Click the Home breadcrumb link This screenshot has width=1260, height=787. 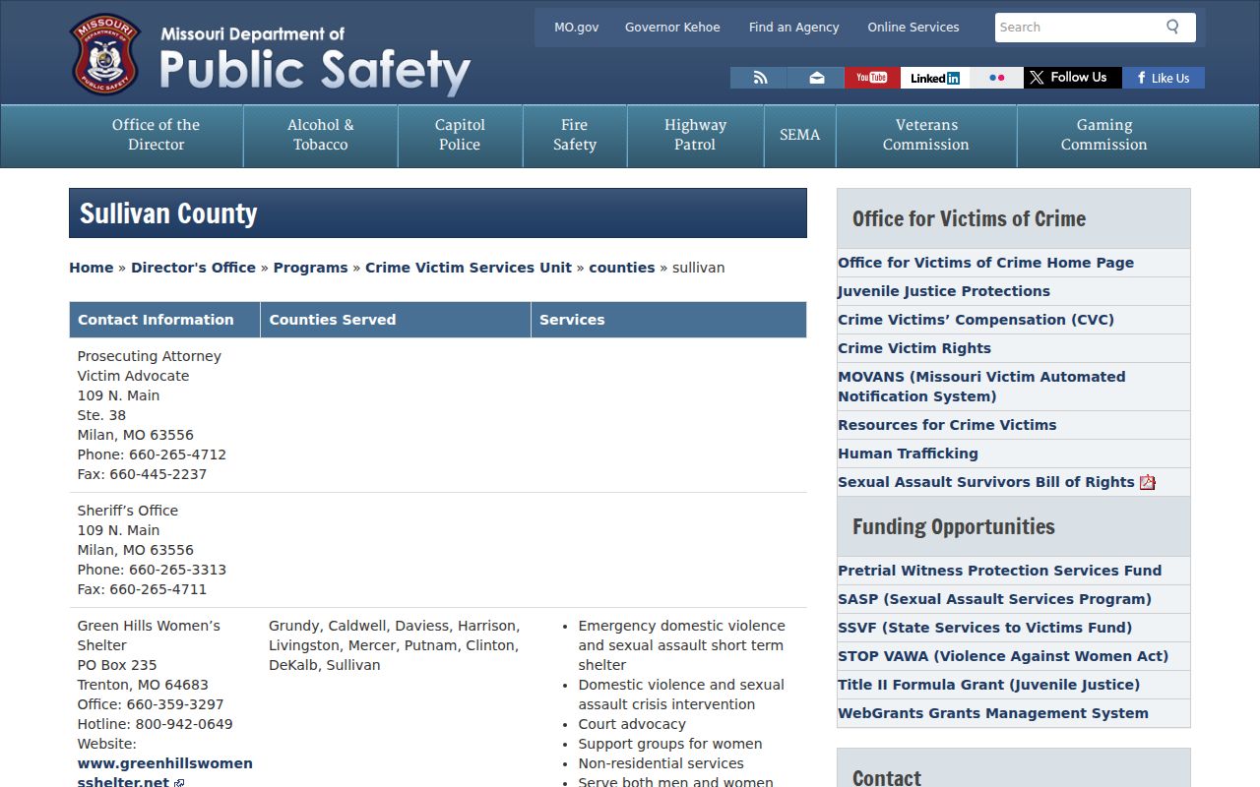92,268
